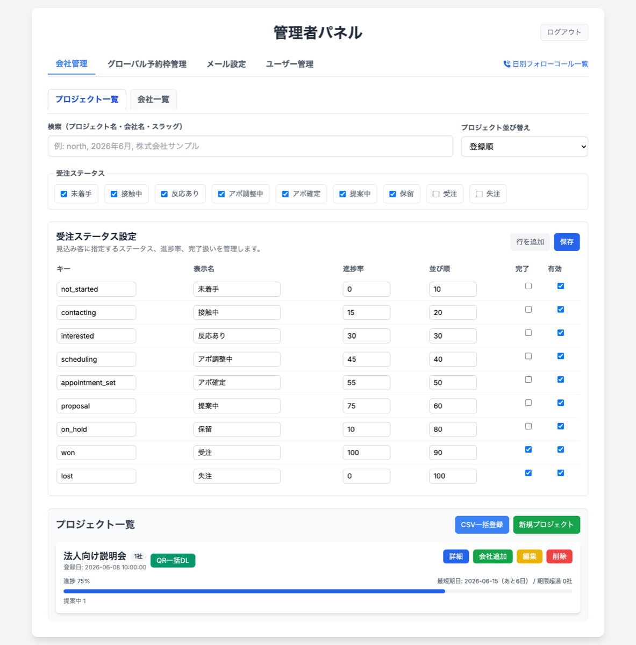Edit progress rate of on_hold row

tap(367, 429)
